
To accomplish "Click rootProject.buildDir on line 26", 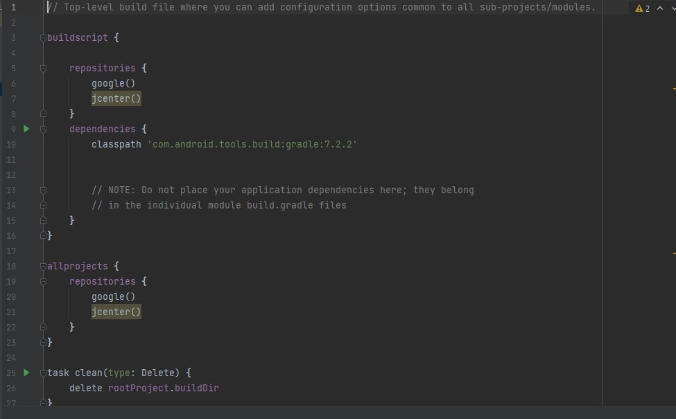I will (x=164, y=388).
